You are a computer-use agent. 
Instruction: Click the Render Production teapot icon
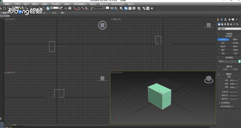pos(152,8)
